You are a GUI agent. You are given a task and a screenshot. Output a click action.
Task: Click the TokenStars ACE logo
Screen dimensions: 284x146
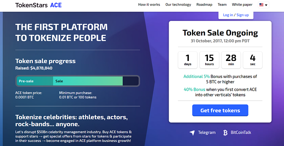(38, 5)
